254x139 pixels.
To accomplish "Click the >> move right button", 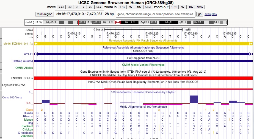I will point(90,7).
